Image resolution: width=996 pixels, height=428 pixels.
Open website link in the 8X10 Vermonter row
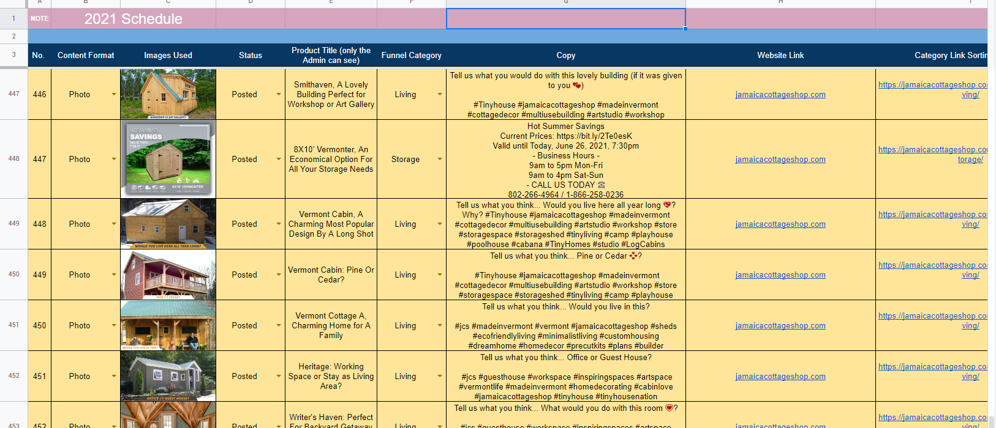tap(780, 160)
